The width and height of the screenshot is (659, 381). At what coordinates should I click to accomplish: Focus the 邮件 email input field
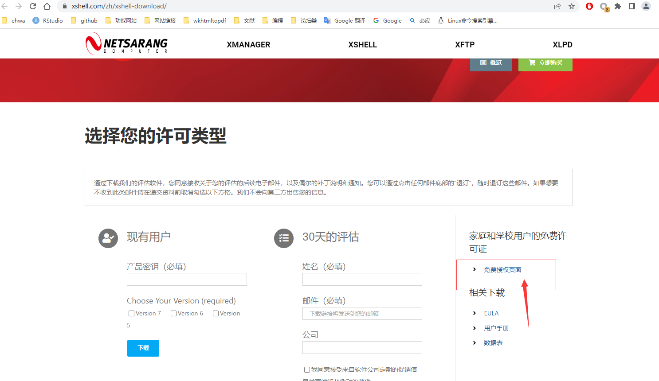(362, 313)
